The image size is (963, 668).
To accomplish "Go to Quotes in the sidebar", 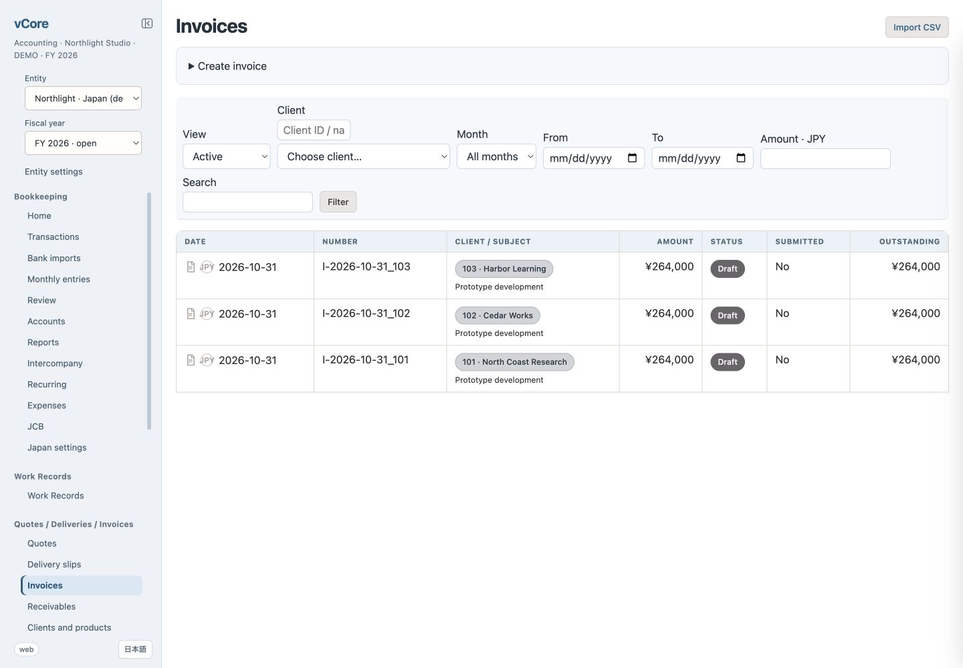I will point(41,544).
